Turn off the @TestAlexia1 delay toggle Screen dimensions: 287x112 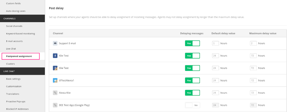click(192, 80)
